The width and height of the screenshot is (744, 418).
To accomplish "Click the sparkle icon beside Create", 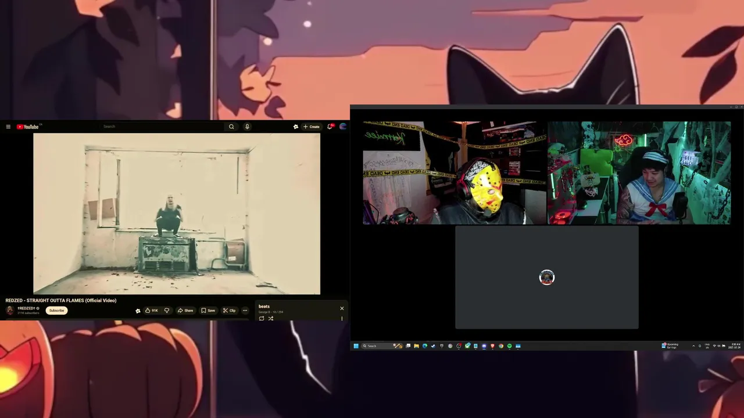I will (x=296, y=127).
